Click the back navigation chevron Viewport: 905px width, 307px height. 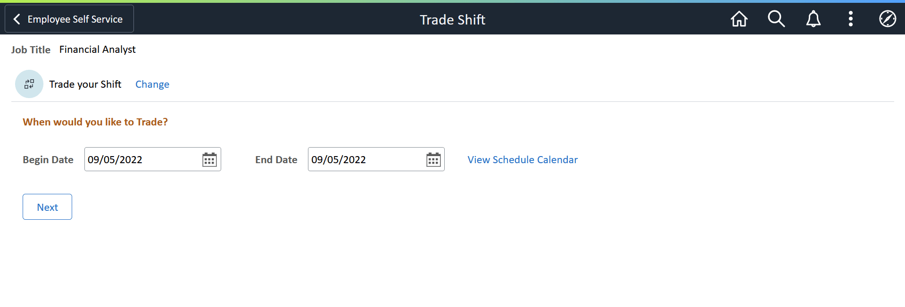pos(17,19)
